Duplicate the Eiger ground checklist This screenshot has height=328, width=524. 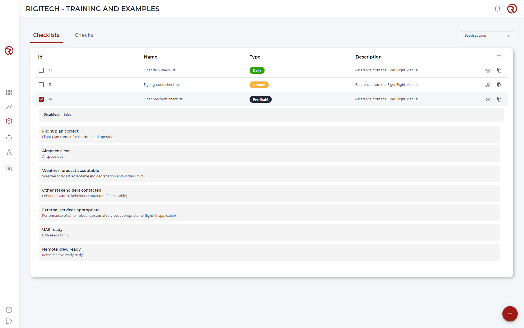pos(499,85)
